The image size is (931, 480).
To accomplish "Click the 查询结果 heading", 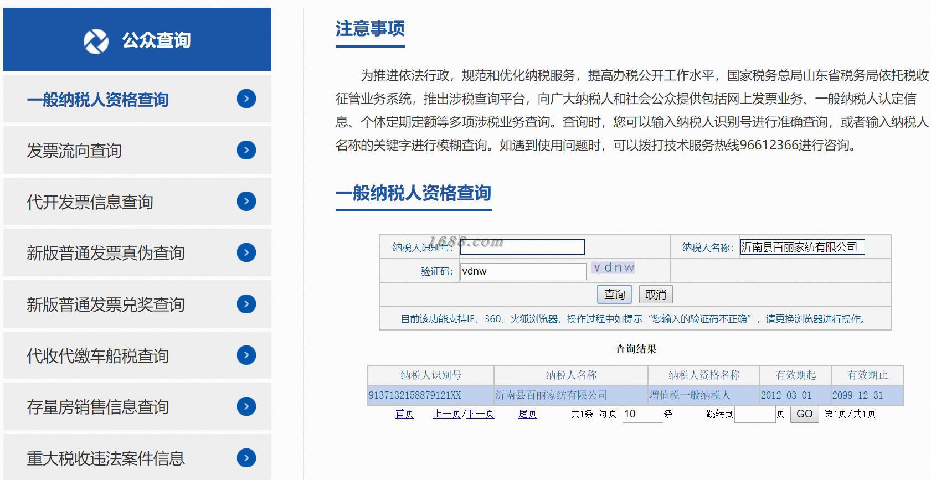I will [636, 349].
